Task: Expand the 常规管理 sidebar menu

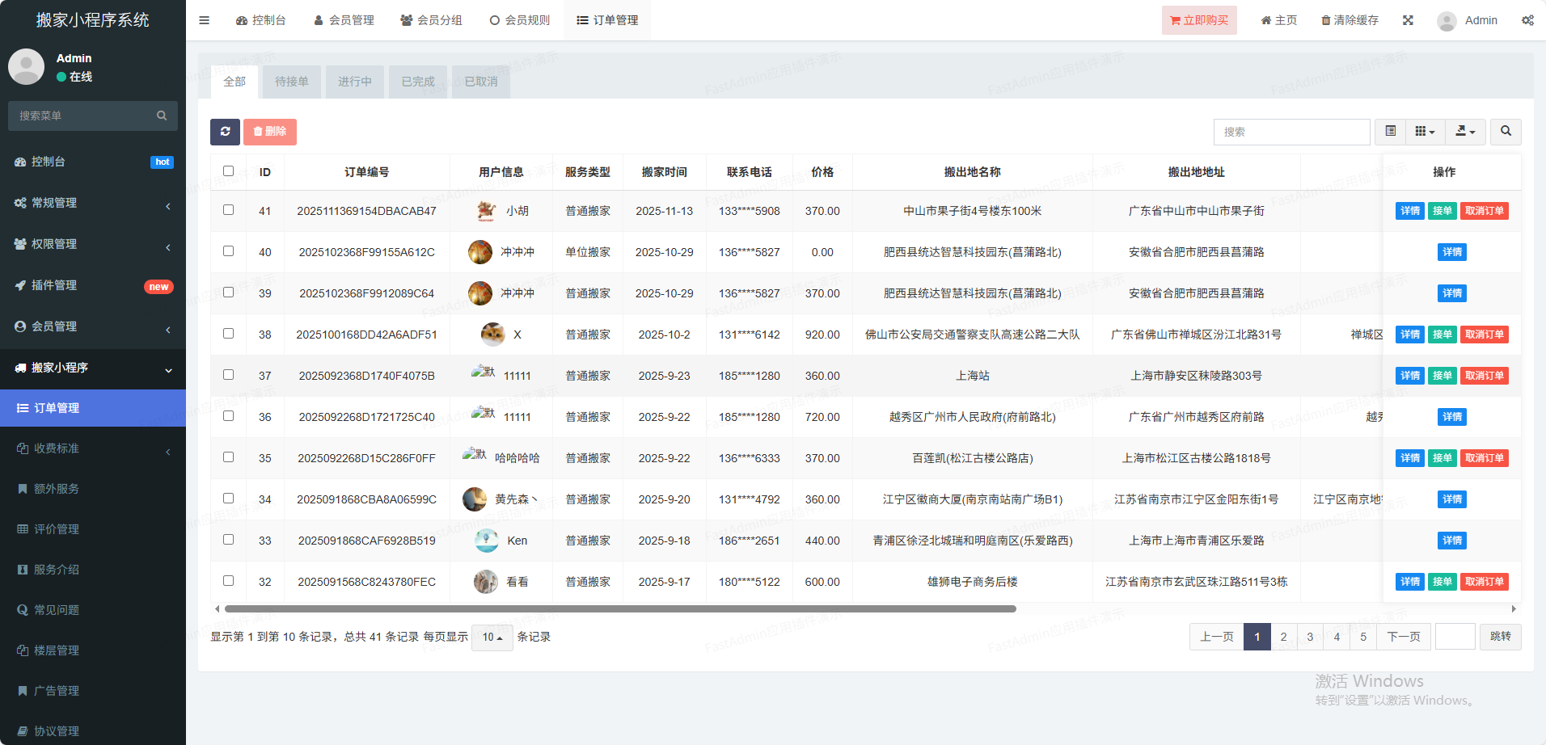Action: coord(93,203)
